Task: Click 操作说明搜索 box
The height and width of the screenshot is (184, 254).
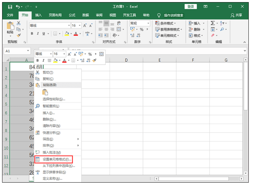Action: (x=173, y=15)
